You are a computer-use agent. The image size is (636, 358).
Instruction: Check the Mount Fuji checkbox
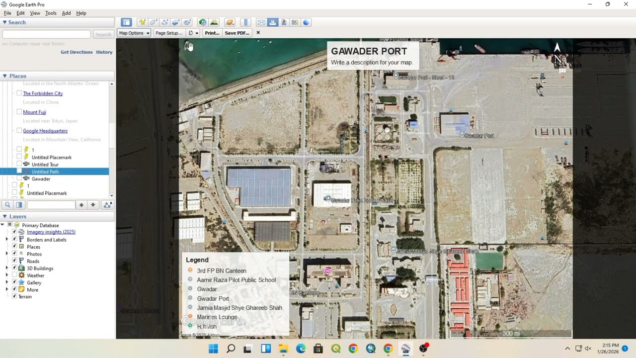click(x=19, y=112)
